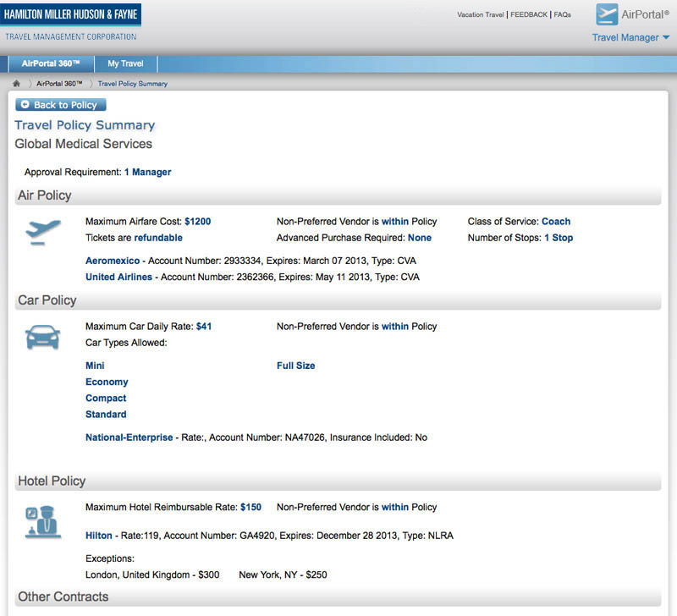This screenshot has width=677, height=616.
Task: Click the Global Medical Services heading
Action: [83, 144]
